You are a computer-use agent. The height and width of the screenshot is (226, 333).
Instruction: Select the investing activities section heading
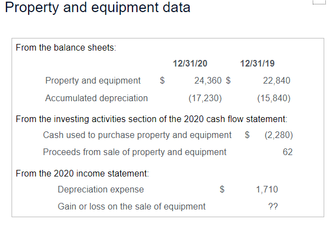point(152,118)
